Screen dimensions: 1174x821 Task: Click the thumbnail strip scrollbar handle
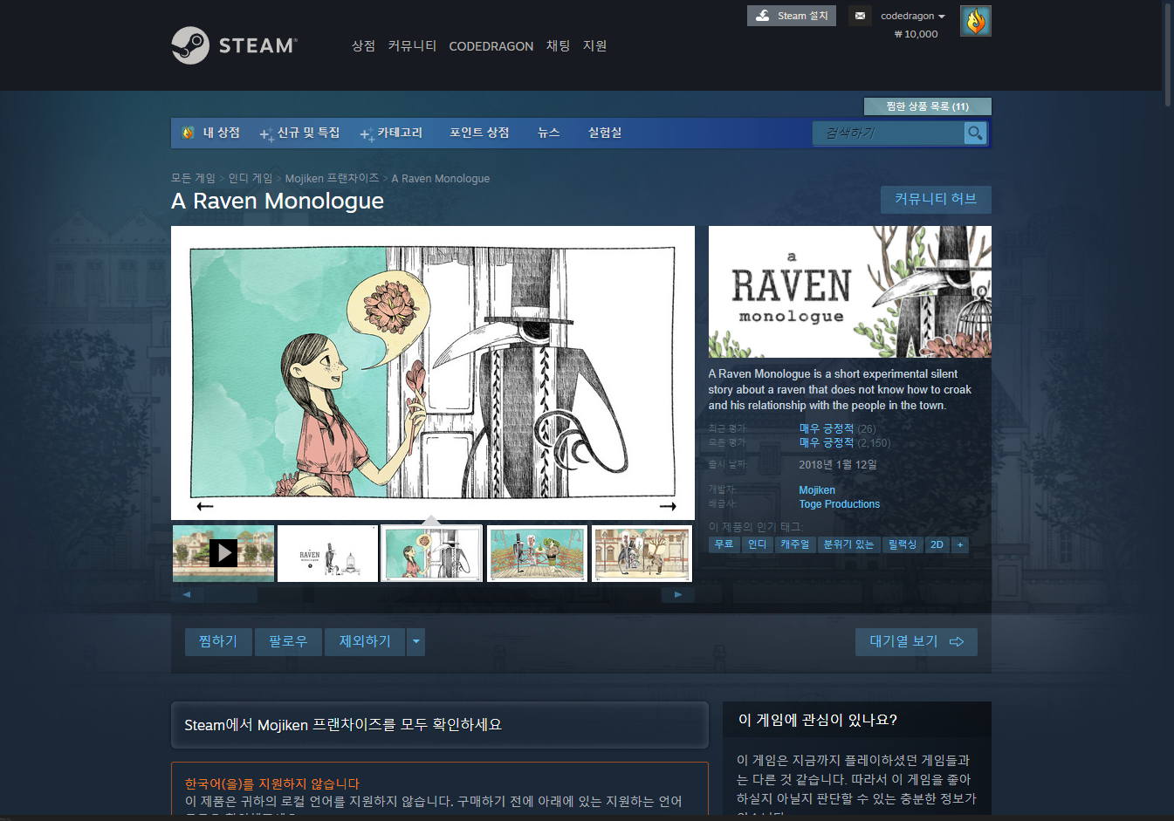tap(230, 595)
